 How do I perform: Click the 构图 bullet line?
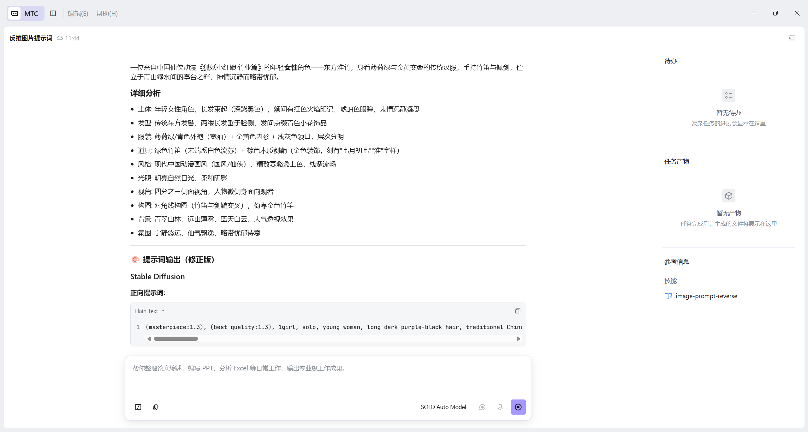pyautogui.click(x=216, y=205)
